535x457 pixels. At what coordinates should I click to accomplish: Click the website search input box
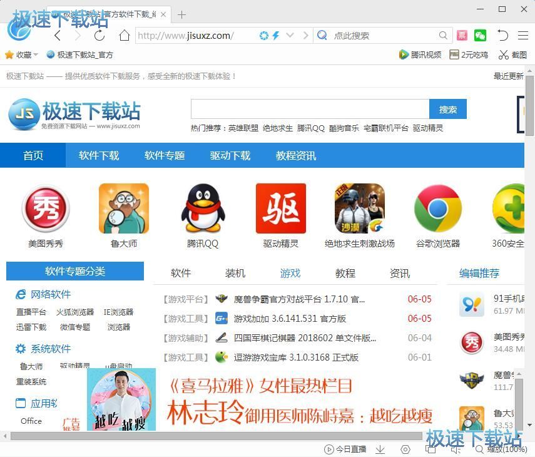pyautogui.click(x=310, y=109)
